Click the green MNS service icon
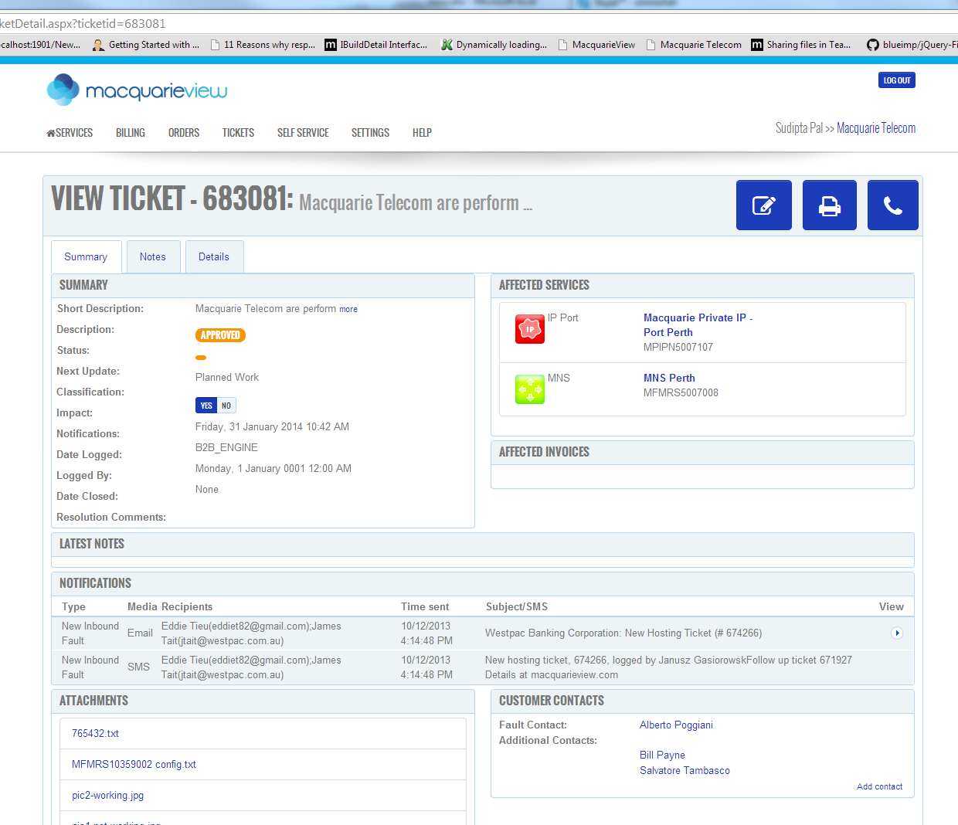Viewport: 958px width, 825px height. [x=530, y=389]
